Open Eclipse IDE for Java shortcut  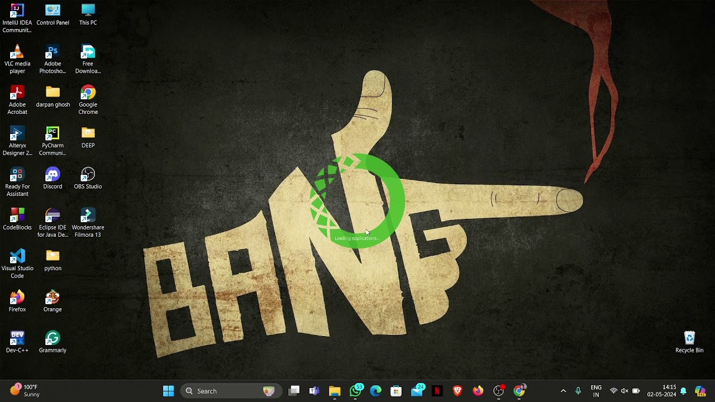pyautogui.click(x=53, y=223)
